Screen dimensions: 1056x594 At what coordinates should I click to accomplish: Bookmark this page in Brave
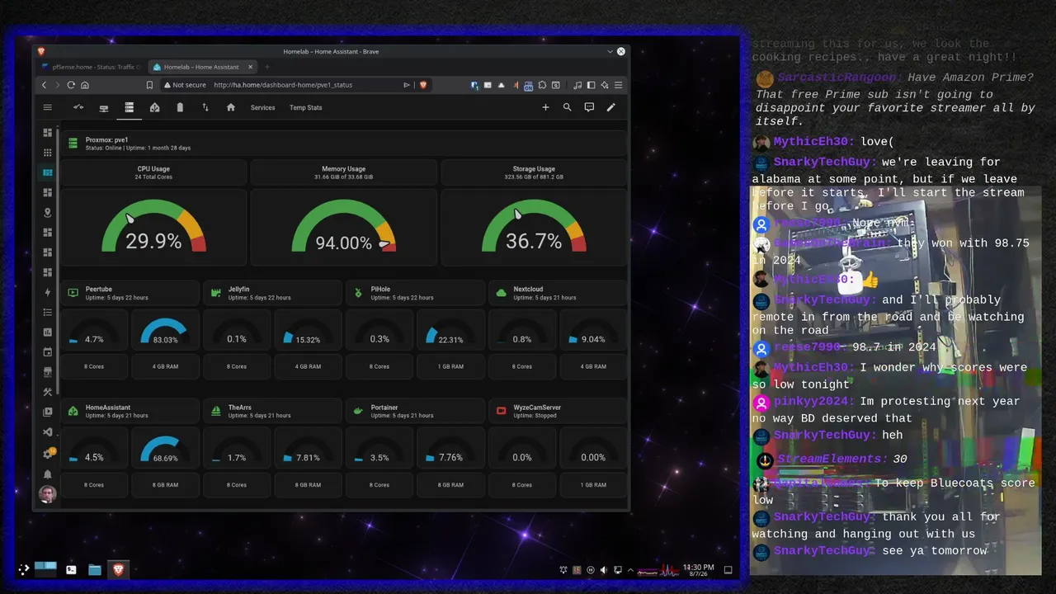[x=149, y=85]
